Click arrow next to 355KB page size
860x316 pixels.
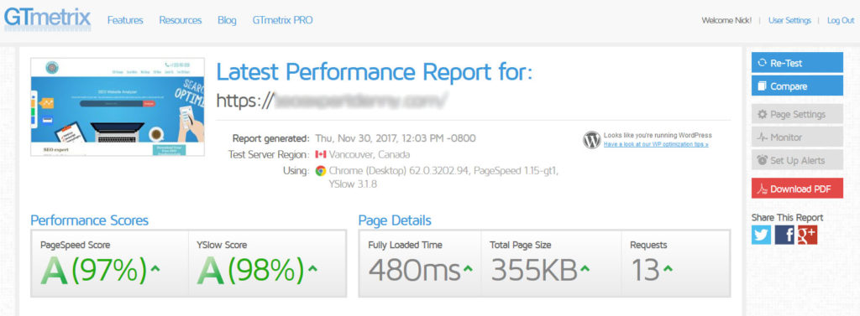(x=585, y=268)
